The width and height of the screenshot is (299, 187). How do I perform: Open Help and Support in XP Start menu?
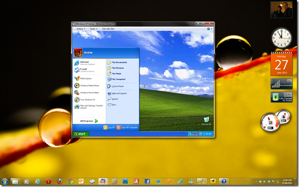click(117, 94)
